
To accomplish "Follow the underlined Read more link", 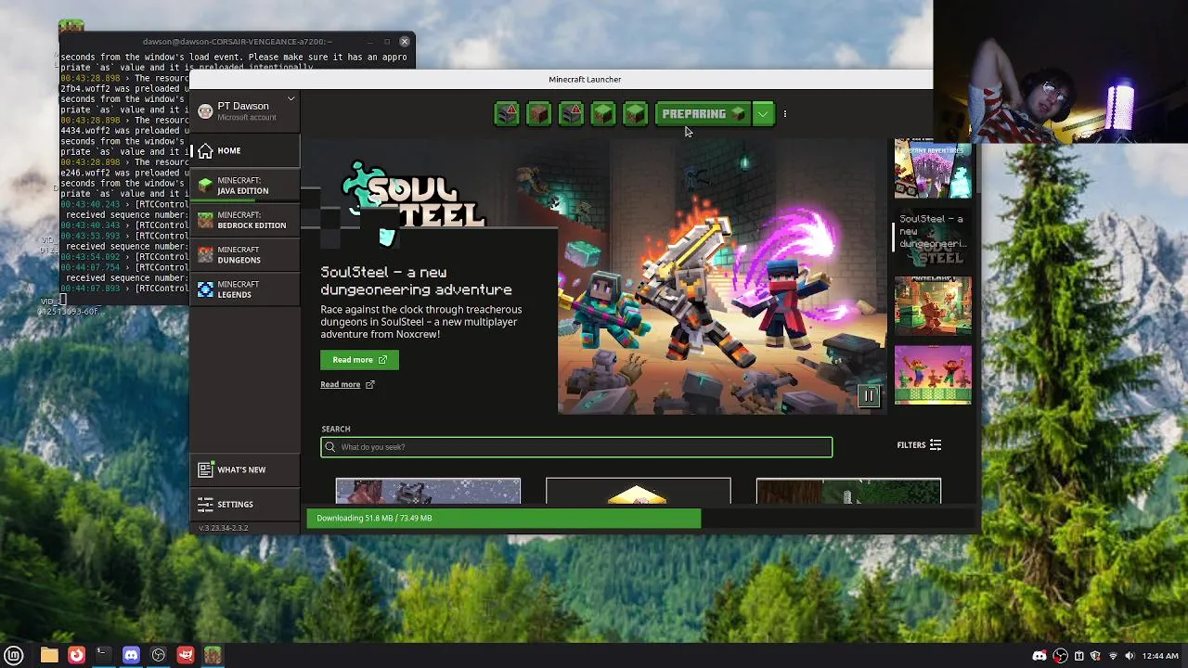I will coord(347,384).
